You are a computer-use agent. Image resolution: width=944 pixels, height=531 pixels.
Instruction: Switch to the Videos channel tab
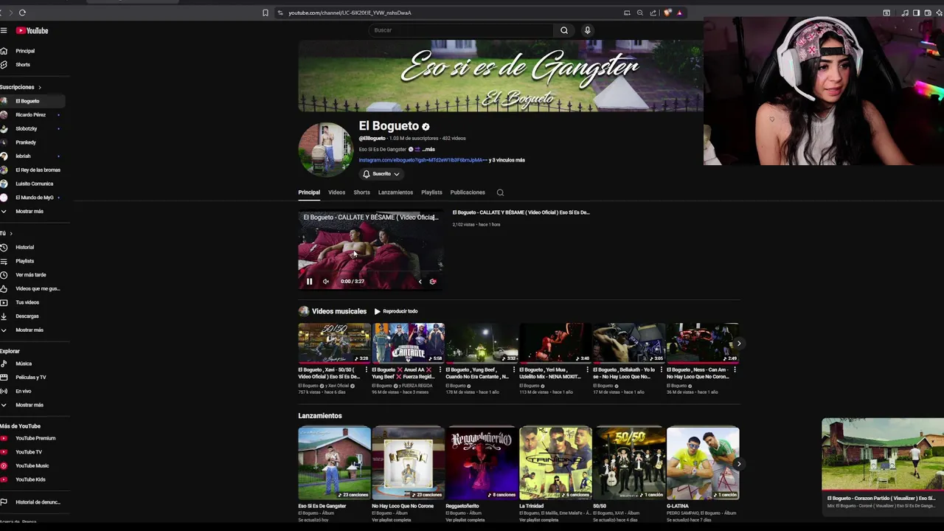point(336,192)
